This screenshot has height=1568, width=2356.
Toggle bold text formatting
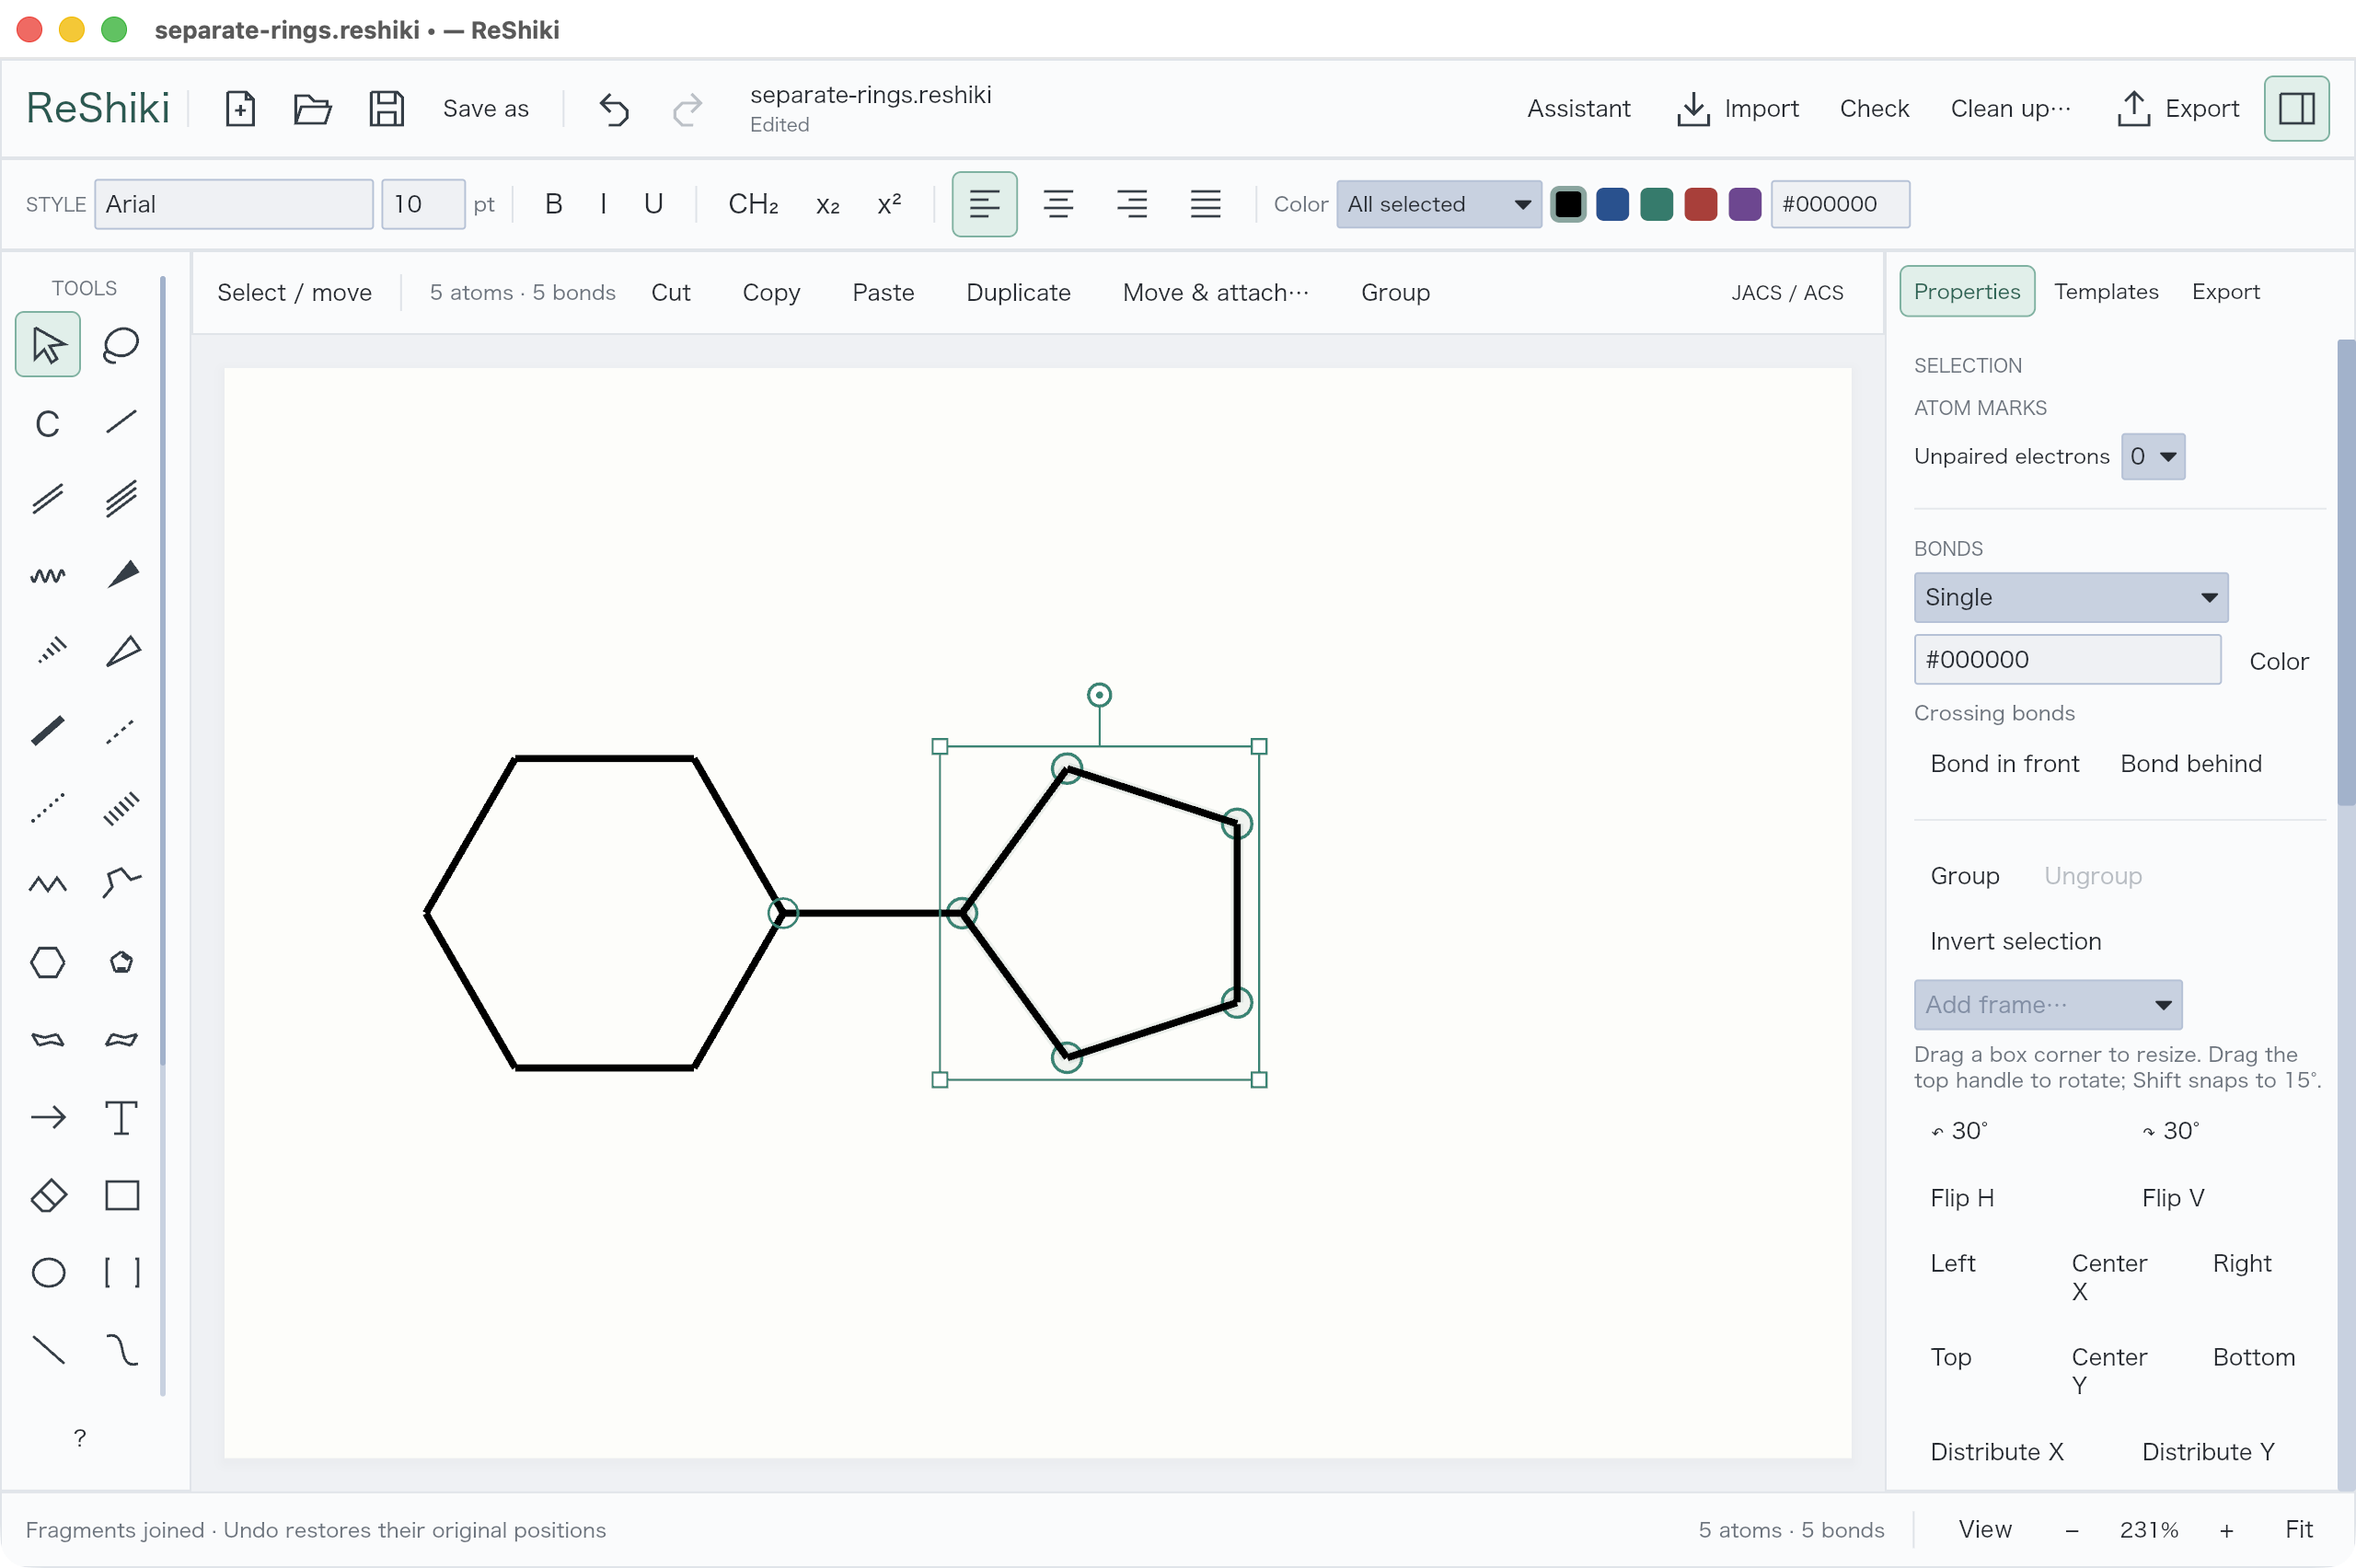click(x=553, y=204)
